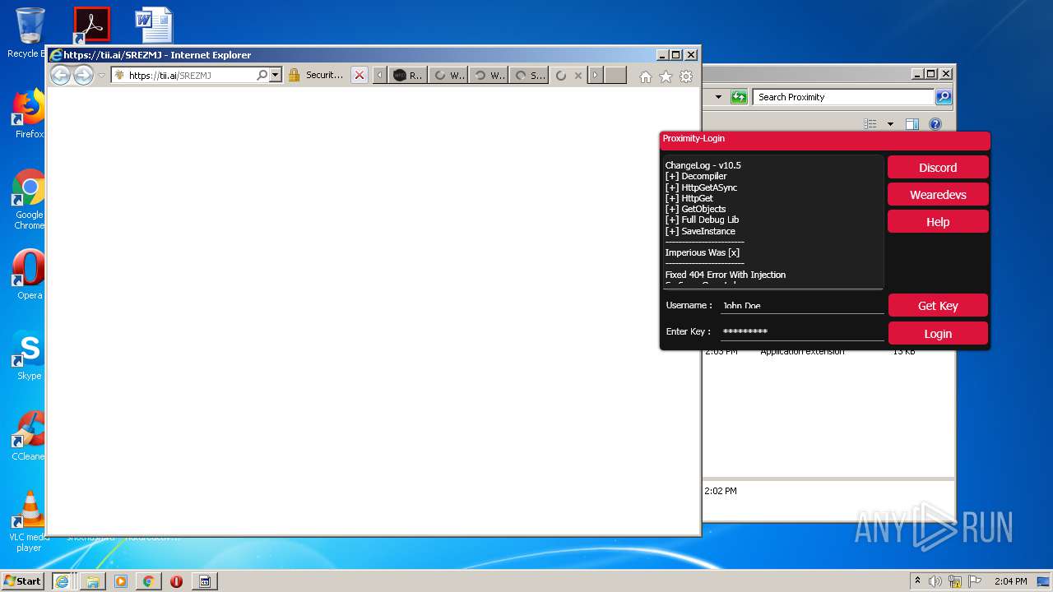Click Opera taskbar icon
Screen dimensions: 1053x592
coord(176,581)
